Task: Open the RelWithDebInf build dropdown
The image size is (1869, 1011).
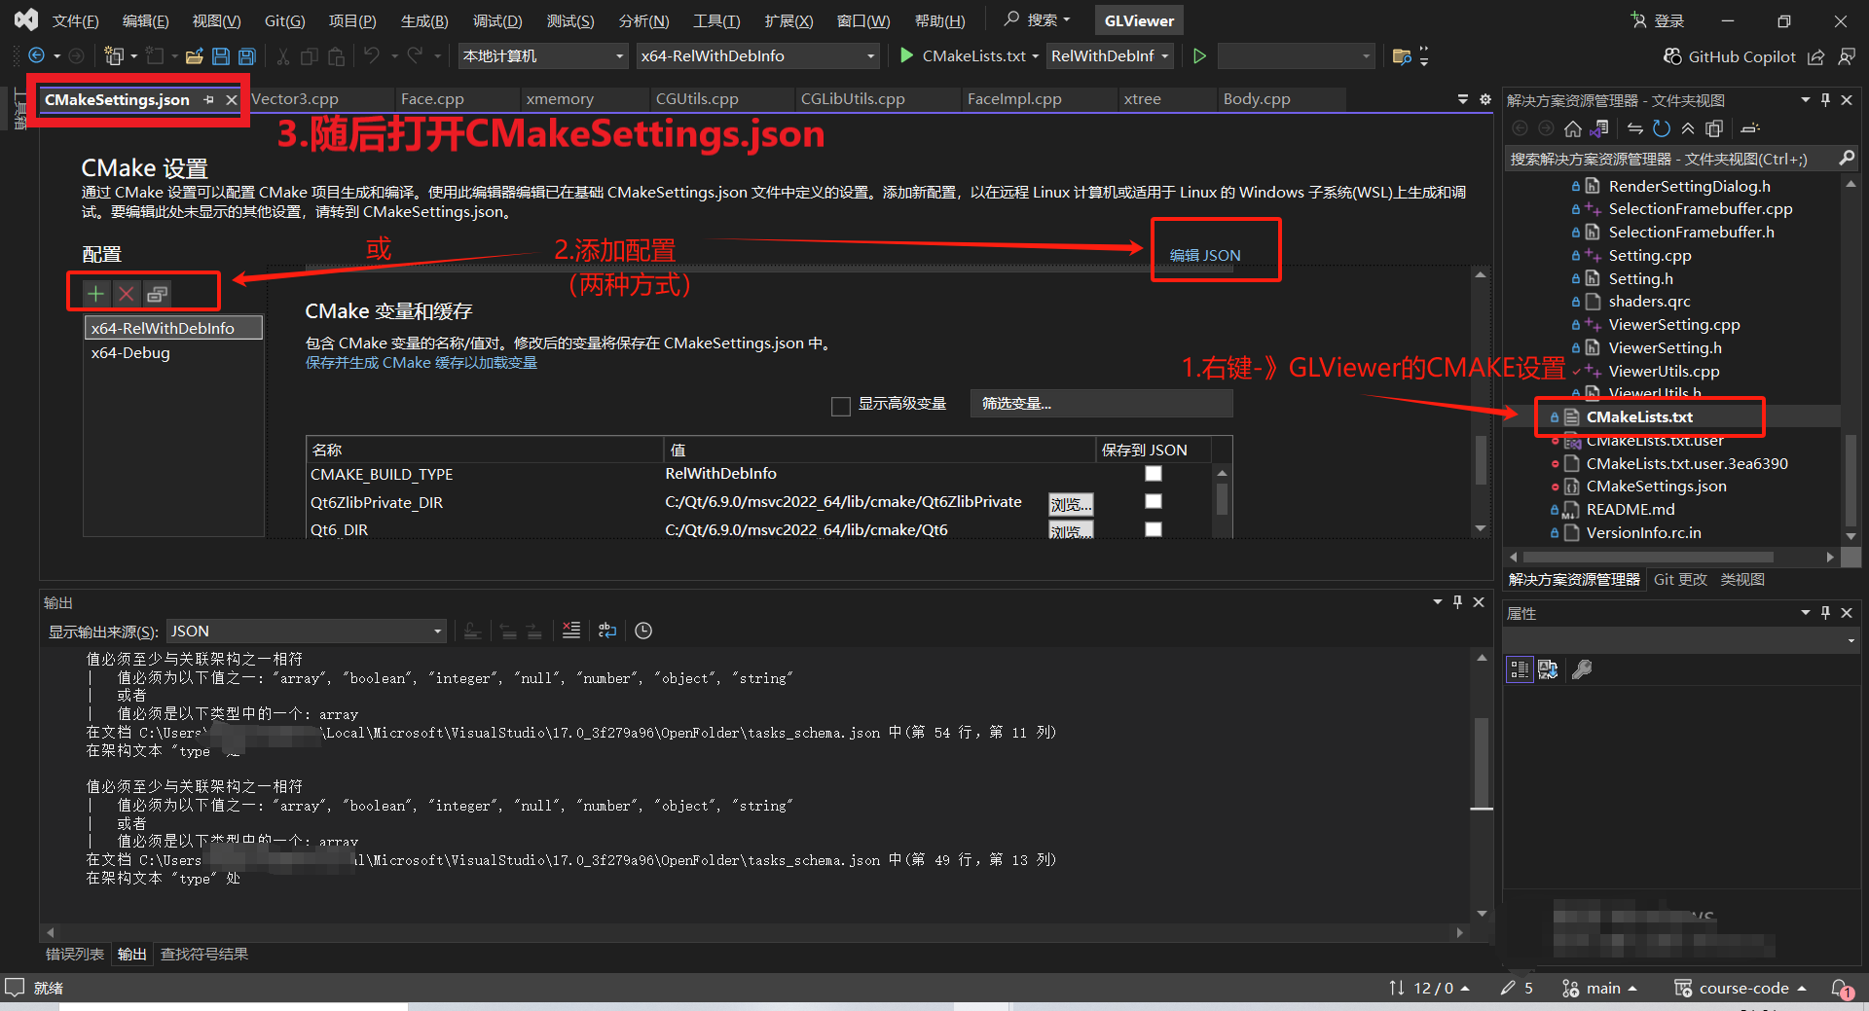Action: coord(1110,56)
